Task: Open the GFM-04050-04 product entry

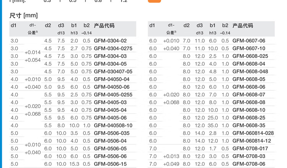Action: click(112, 79)
